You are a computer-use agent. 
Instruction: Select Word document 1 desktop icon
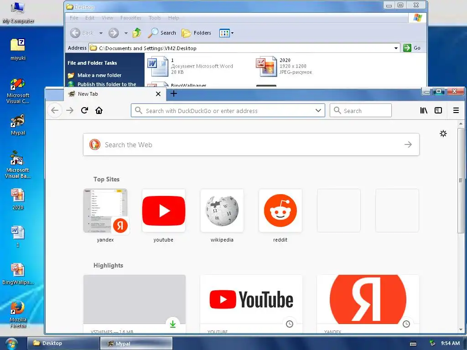(18, 237)
